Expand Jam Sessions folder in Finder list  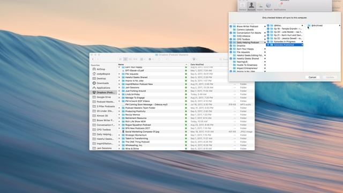120,87
